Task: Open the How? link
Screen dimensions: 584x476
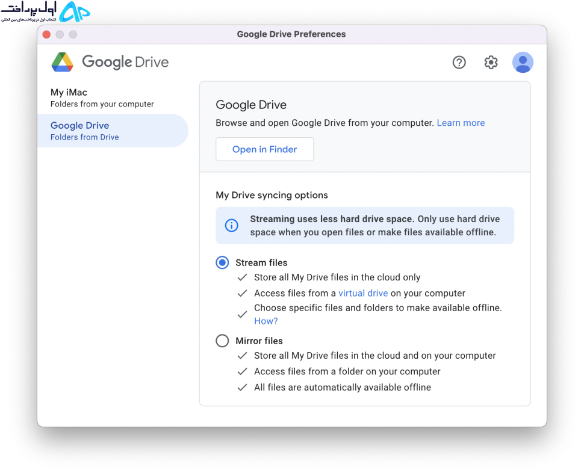Action: pyautogui.click(x=266, y=321)
